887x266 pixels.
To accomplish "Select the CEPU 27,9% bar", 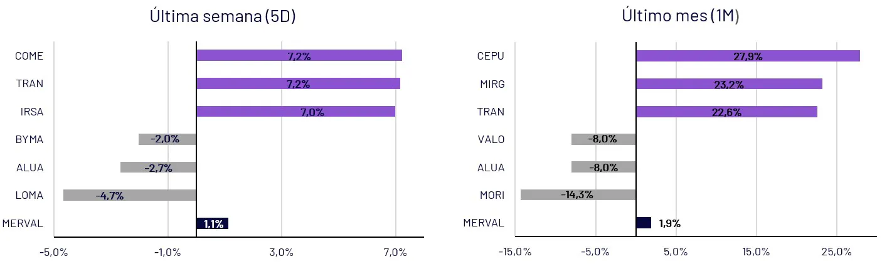I will [748, 56].
